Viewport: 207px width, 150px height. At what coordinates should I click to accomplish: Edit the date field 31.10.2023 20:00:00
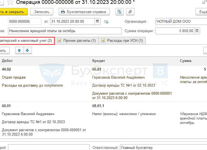(x=72, y=22)
